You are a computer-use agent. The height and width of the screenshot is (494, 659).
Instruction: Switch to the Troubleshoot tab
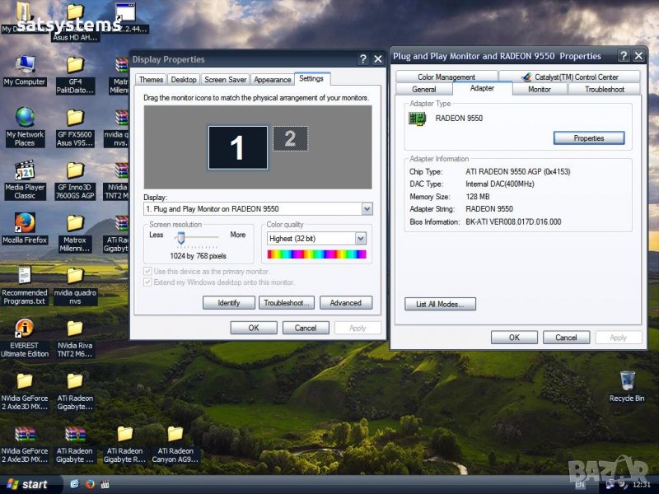click(604, 89)
